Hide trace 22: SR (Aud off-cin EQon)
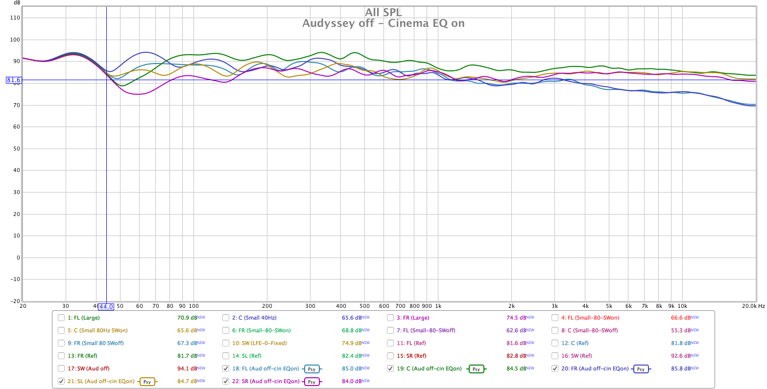767x389 pixels. 226,381
